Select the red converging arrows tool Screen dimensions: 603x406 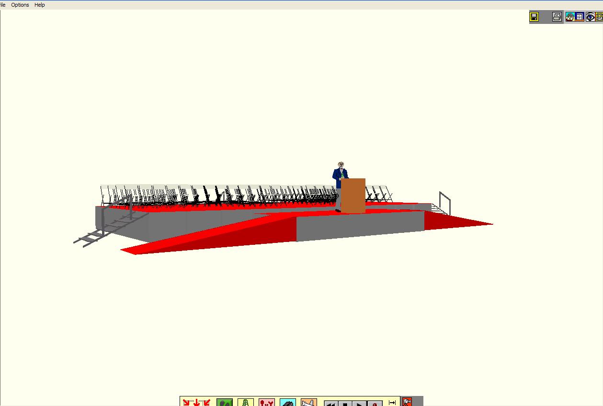coord(196,402)
